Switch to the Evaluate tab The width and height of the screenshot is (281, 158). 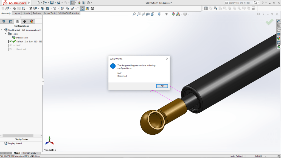(x=37, y=13)
